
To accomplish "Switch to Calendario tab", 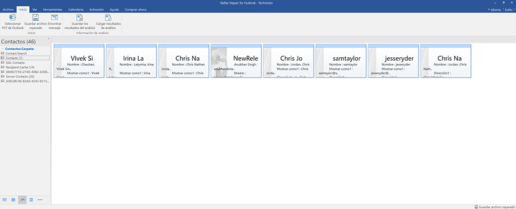I will click(x=76, y=10).
